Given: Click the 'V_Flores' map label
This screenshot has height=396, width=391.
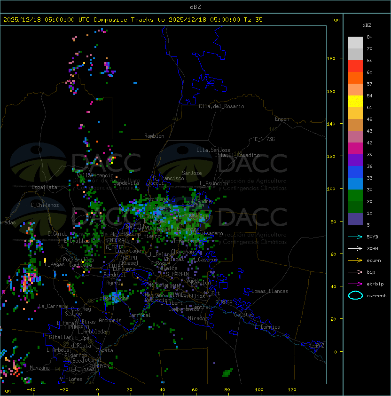Looking at the screenshot, I should 71,379.
